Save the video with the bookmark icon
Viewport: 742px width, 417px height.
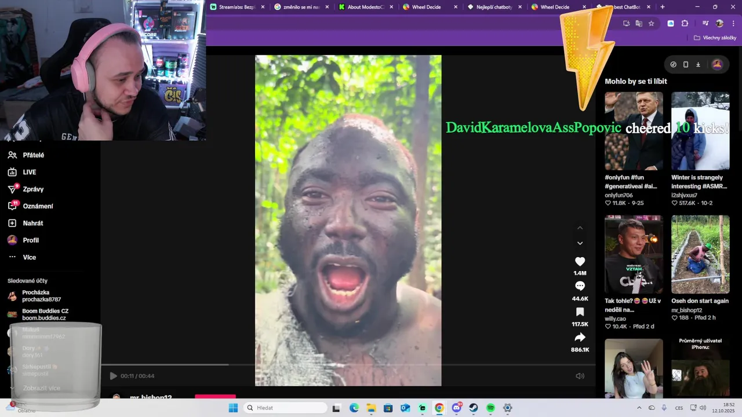click(x=580, y=312)
